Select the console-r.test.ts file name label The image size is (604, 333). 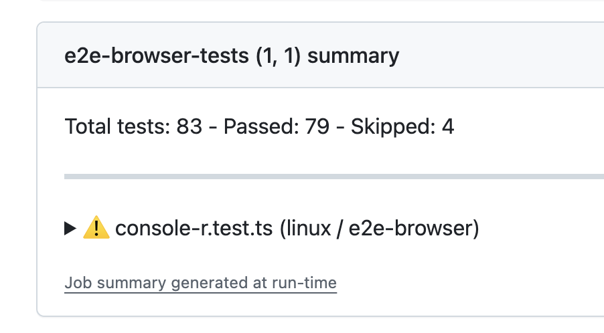194,228
